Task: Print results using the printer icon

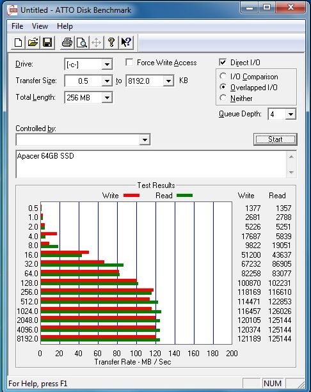Action: click(x=67, y=42)
